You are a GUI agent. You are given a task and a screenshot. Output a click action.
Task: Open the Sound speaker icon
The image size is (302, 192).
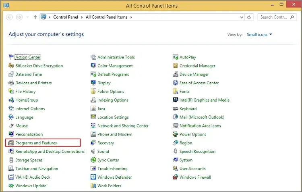(93, 152)
